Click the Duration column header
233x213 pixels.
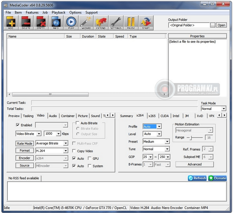click(88, 36)
